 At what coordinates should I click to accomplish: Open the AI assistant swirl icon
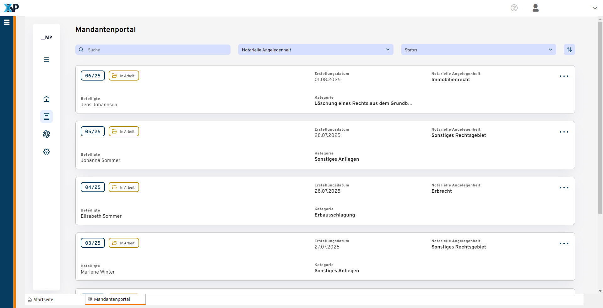[46, 134]
